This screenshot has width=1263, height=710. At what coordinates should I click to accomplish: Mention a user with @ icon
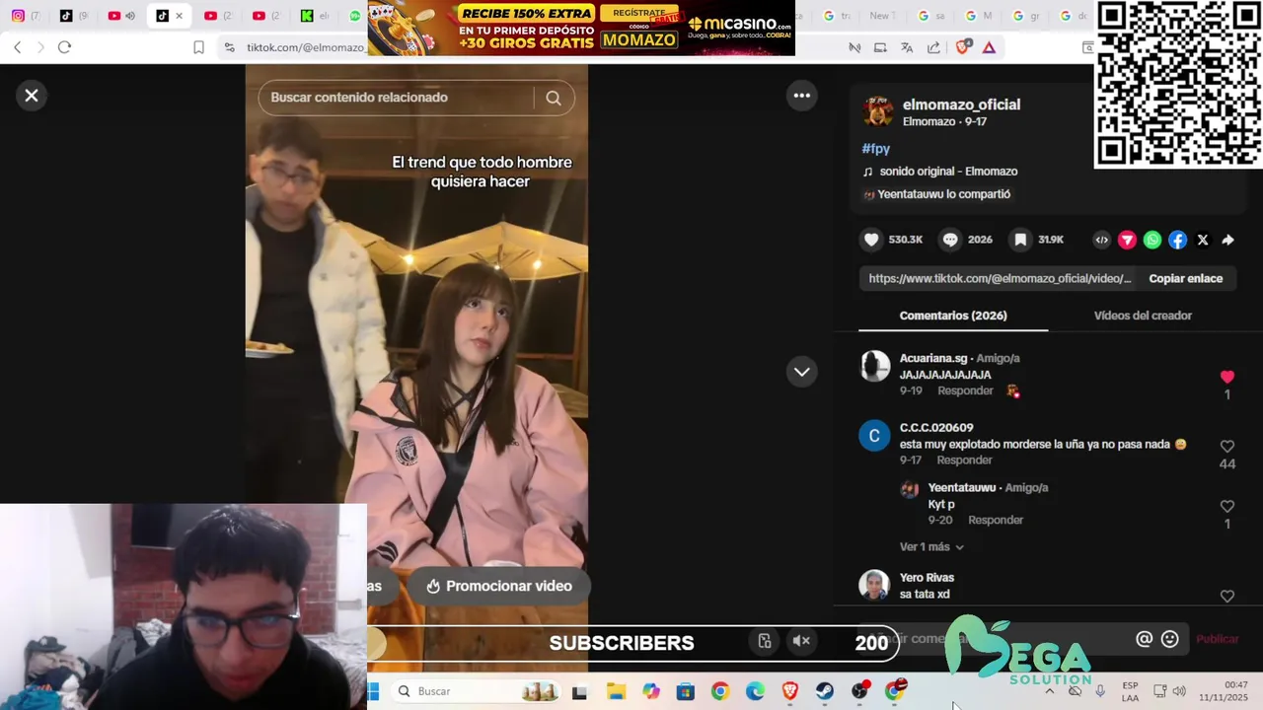1145,639
